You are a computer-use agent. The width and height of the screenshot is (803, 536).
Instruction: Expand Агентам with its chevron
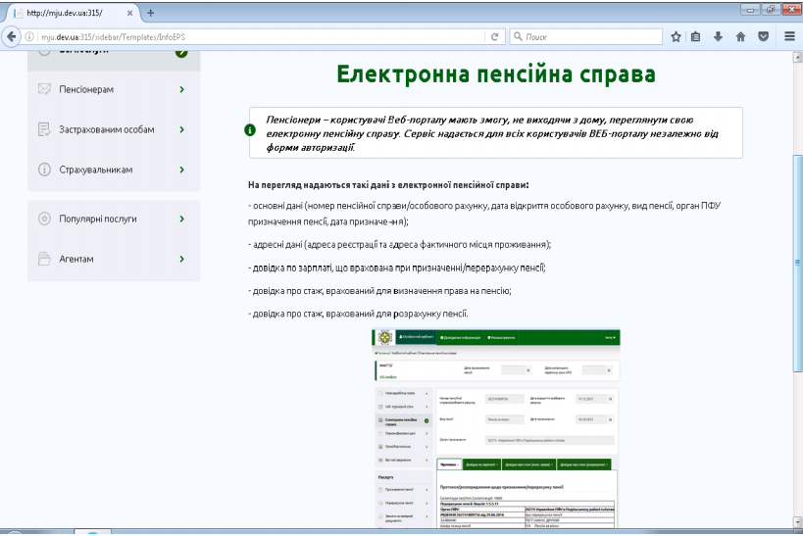[181, 259]
